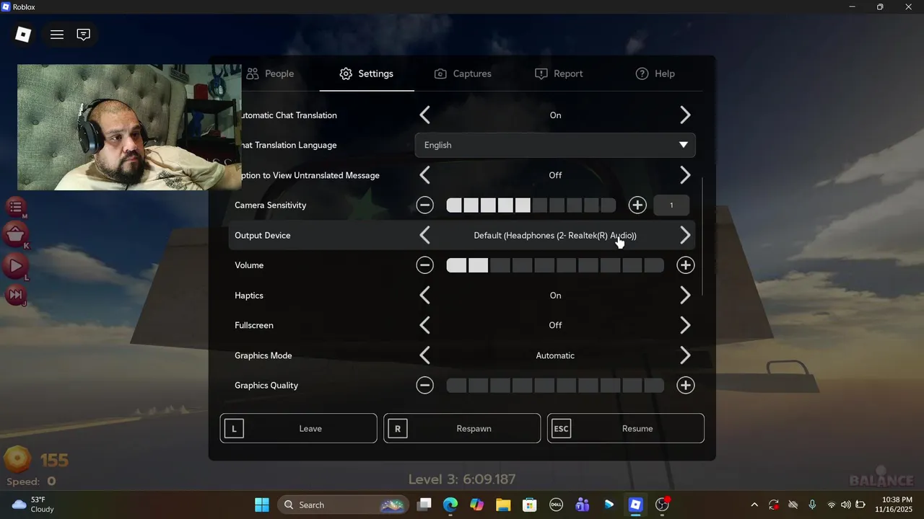
Task: Increase Graphics Quality with plus button
Action: (685, 386)
